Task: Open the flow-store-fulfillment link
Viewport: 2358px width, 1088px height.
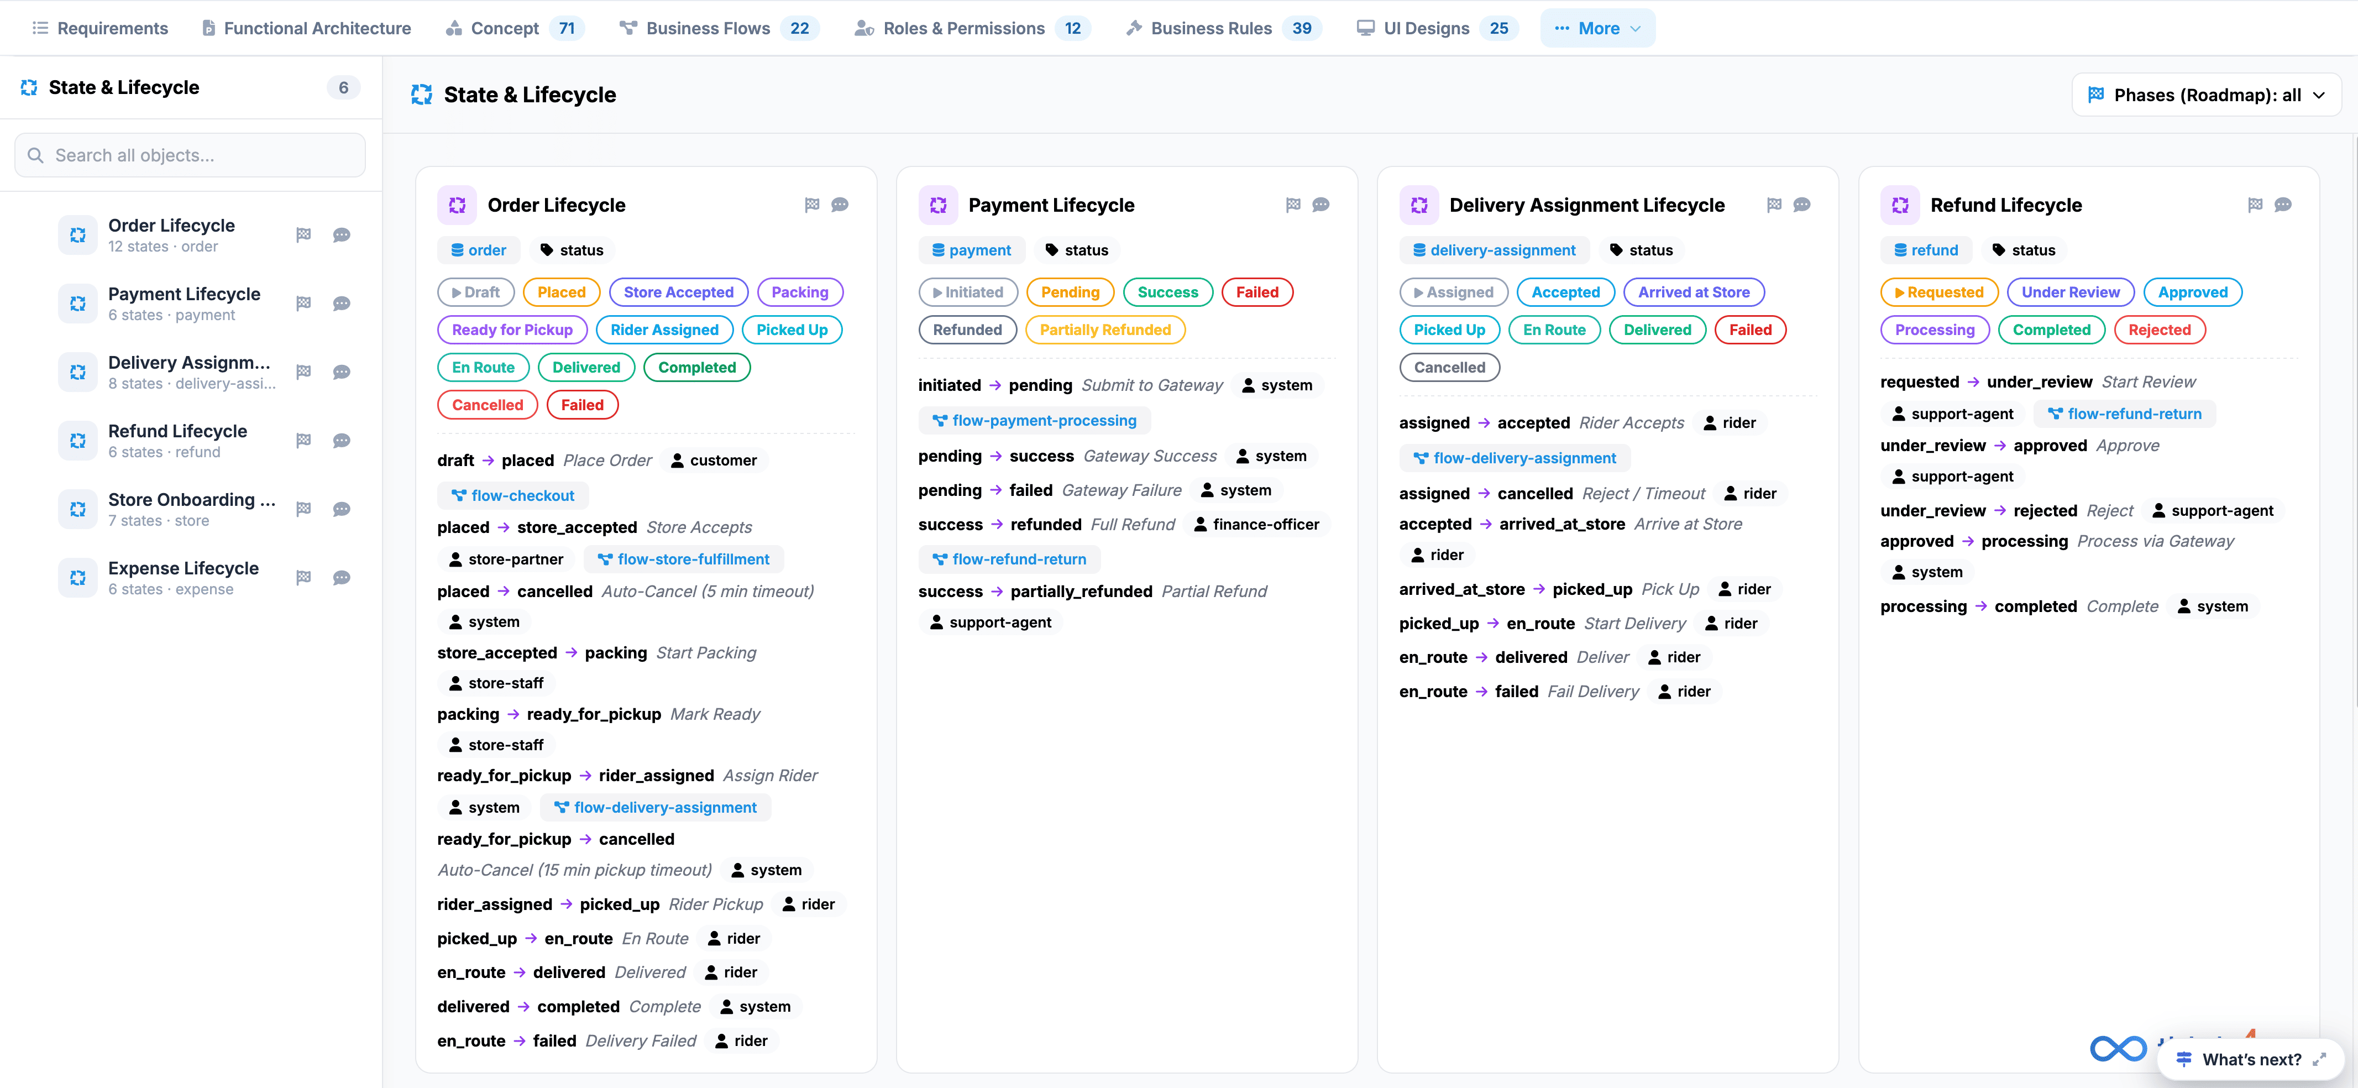Action: [684, 559]
